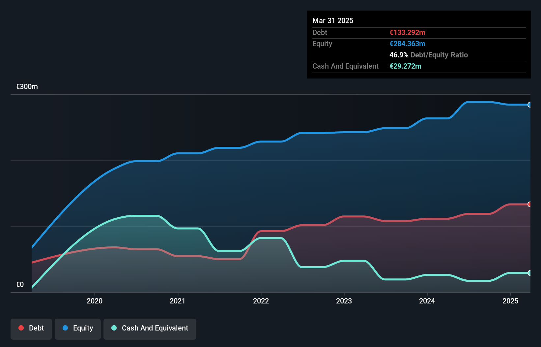Image resolution: width=541 pixels, height=347 pixels.
Task: Click the €300m gridline label
Action: 27,86
